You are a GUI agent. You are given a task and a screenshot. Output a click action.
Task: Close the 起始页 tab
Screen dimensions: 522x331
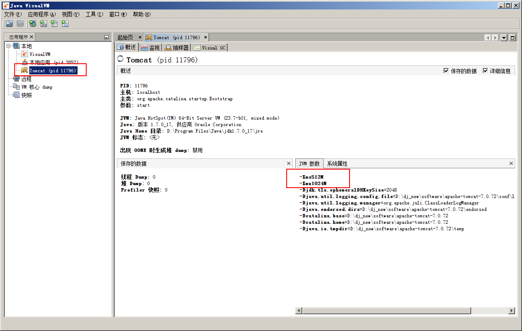point(139,37)
